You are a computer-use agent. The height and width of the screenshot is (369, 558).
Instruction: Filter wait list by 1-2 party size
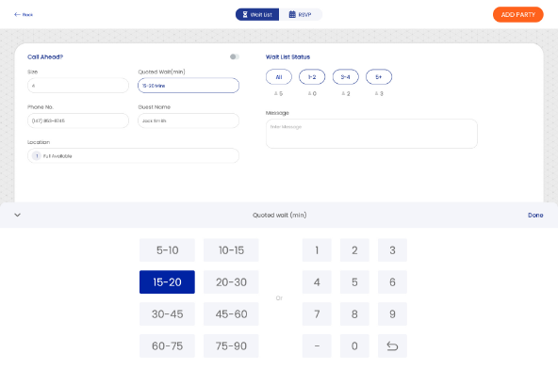312,77
